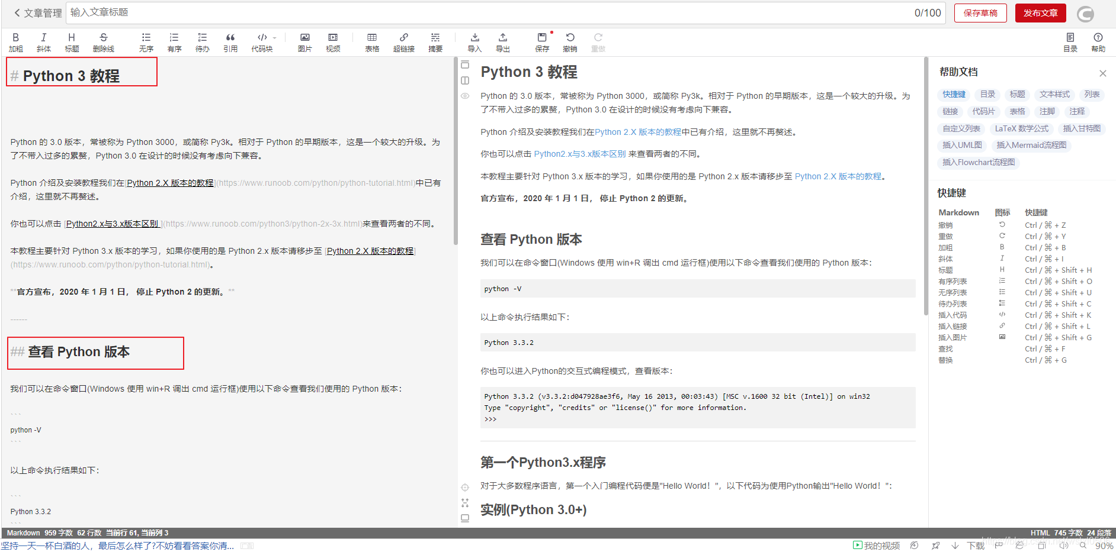Click the editor pane vertical scrollbar
The height and width of the screenshot is (552, 1116).
click(456, 151)
